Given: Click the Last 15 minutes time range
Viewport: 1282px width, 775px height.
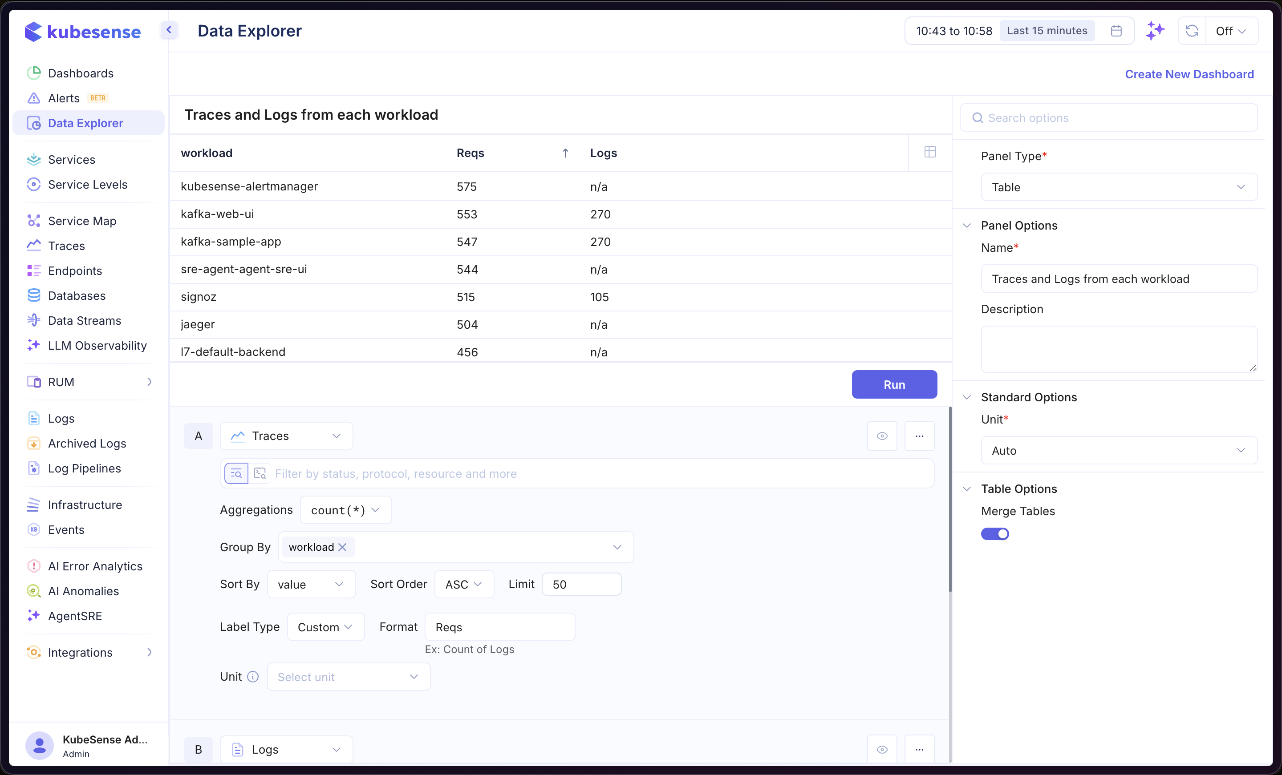Looking at the screenshot, I should pyautogui.click(x=1047, y=31).
